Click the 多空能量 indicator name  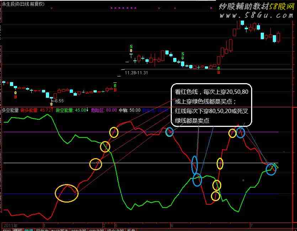(x=10, y=110)
